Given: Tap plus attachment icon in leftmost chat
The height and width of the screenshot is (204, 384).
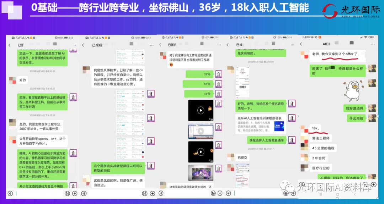Looking at the screenshot, I should click(x=75, y=193).
